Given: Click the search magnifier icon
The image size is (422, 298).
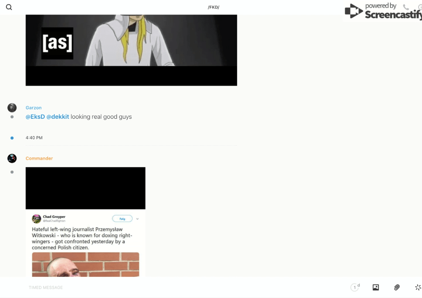Looking at the screenshot, I should (x=9, y=7).
